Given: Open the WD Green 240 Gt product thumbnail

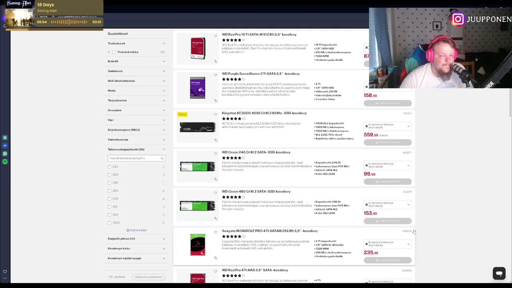Looking at the screenshot, I should 198,166.
